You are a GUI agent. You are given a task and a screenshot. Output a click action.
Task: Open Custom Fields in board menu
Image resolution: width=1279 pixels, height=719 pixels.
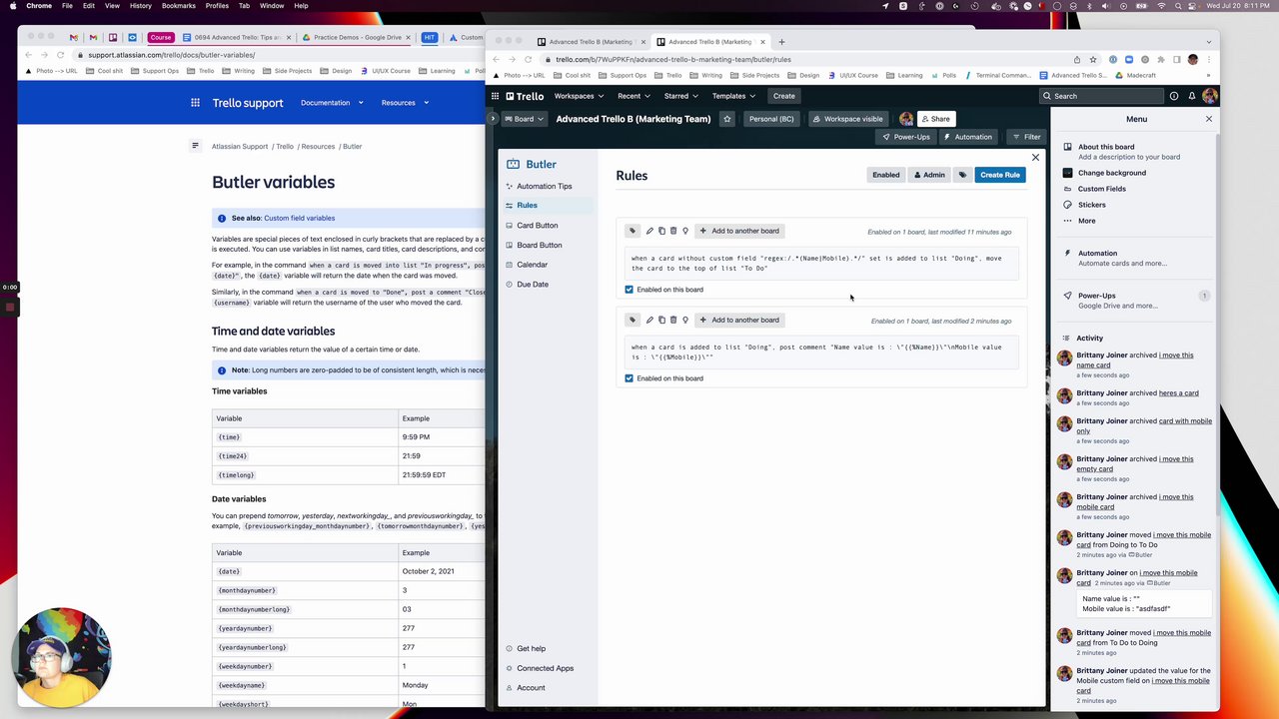[x=1101, y=189]
